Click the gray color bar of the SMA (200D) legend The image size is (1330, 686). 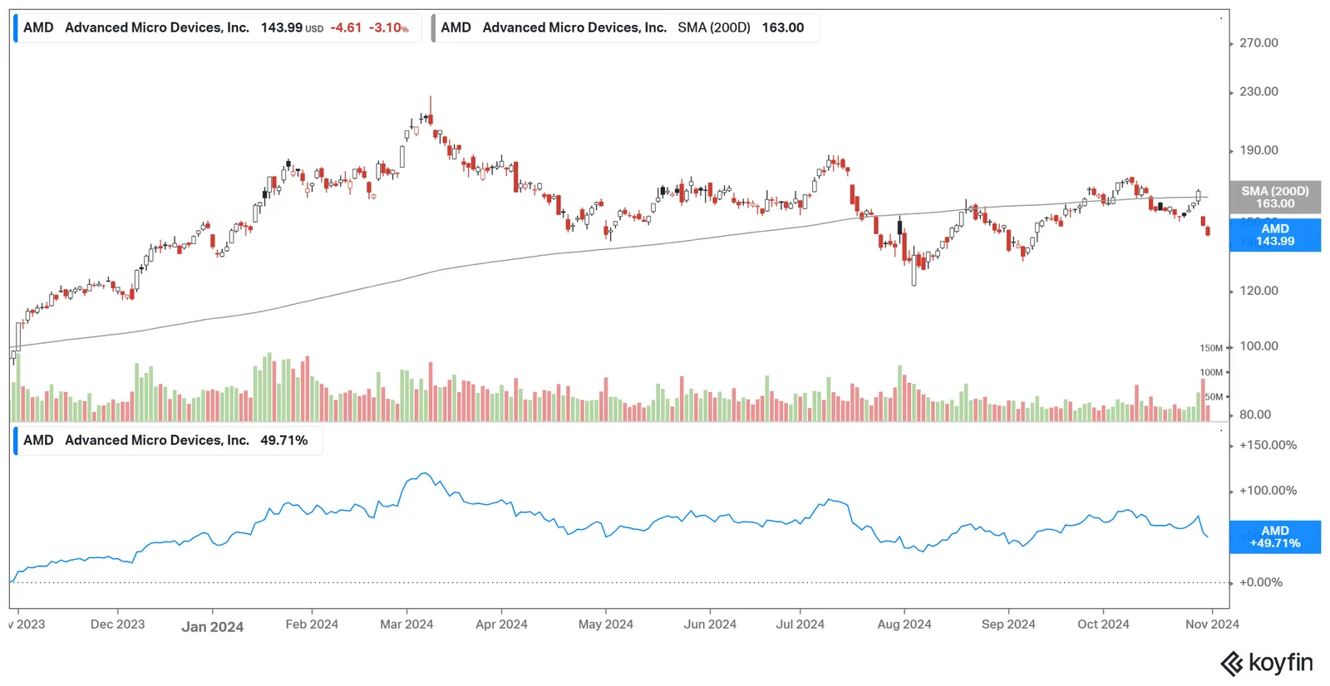click(433, 27)
